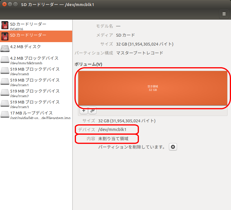Select the 519 MB /dev/zram3 entry text
231x210 pixels.
(x=35, y=102)
